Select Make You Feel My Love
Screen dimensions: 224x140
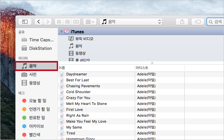86,121
